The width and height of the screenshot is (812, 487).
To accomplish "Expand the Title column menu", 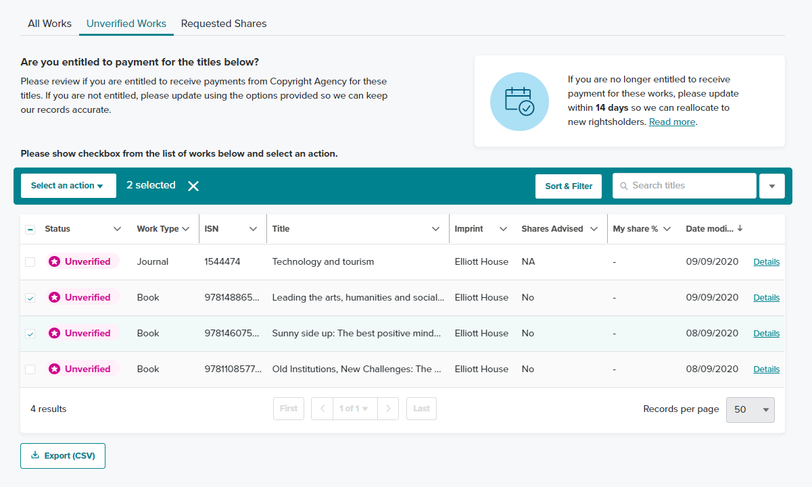I will point(436,229).
